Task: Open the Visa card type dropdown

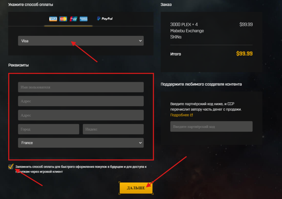Action: coord(81,41)
